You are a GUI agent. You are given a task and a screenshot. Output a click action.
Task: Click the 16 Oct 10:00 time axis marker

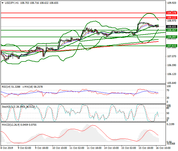(x=163, y=148)
